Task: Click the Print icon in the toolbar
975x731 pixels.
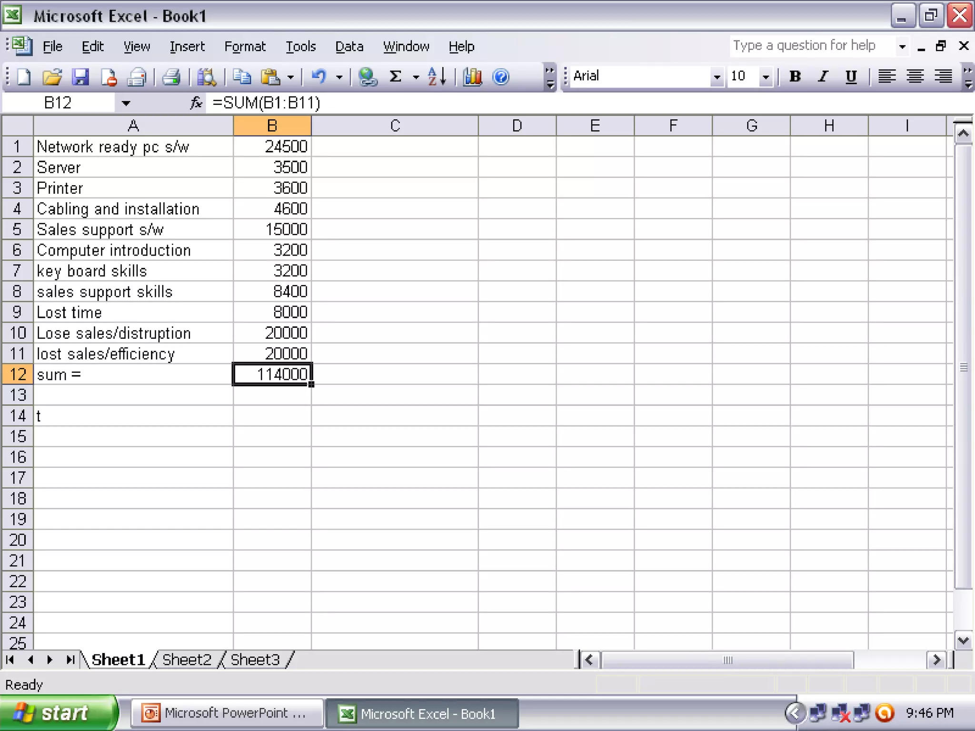Action: (171, 77)
